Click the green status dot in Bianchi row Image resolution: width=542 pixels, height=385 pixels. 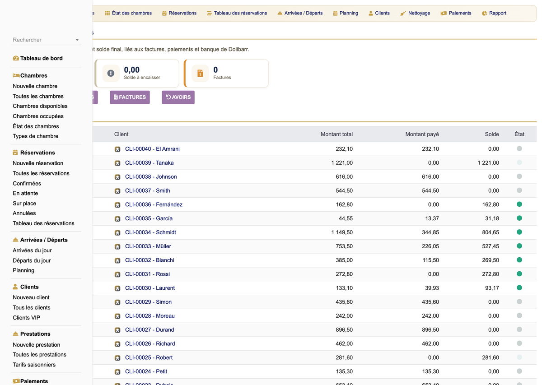tap(519, 260)
